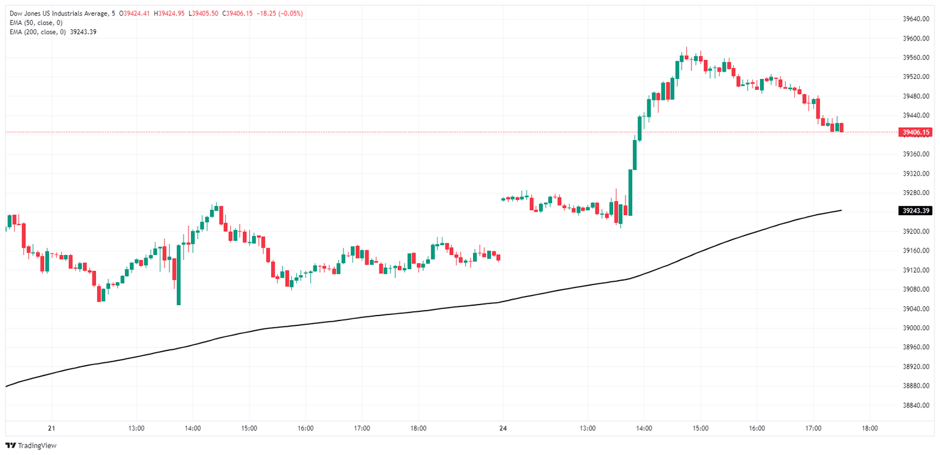Click the EMA (50, close, 0) indicator label
Image resolution: width=940 pixels, height=455 pixels.
(37, 23)
